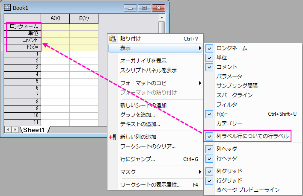Select 新しい列の追加
Viewport: 303px width, 196px height.
coord(155,137)
